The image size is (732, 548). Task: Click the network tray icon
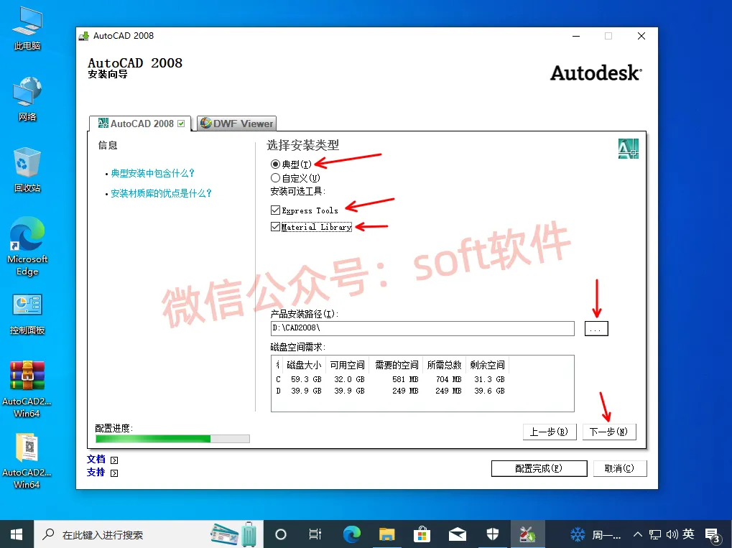coord(655,535)
